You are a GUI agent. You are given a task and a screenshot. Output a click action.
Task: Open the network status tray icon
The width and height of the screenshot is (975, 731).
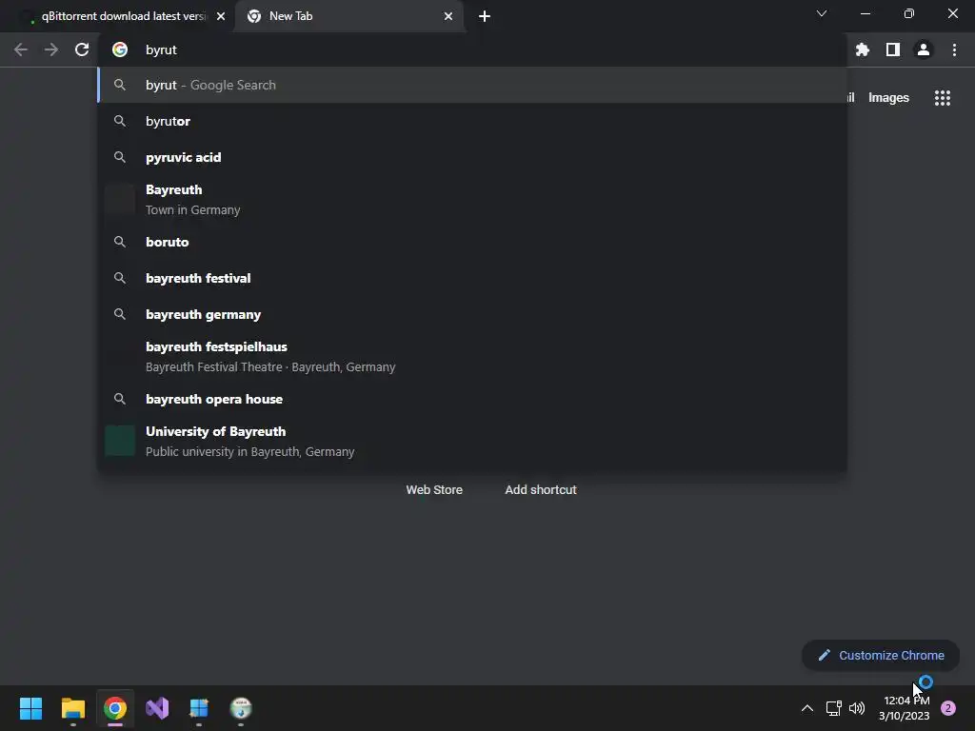click(x=833, y=708)
